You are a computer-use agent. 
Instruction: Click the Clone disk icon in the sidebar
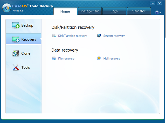[x=16, y=53]
